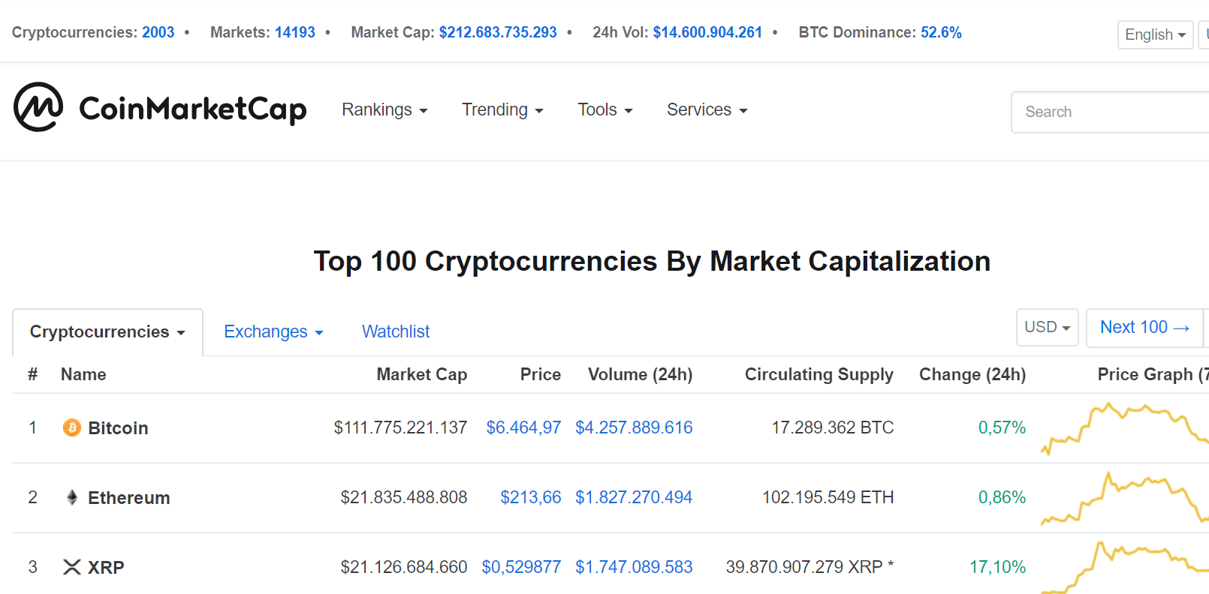Click the XRP cross icon

click(72, 567)
